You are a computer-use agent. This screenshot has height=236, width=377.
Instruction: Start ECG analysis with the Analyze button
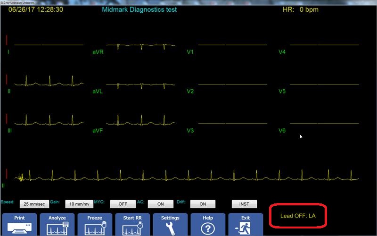[57, 224]
